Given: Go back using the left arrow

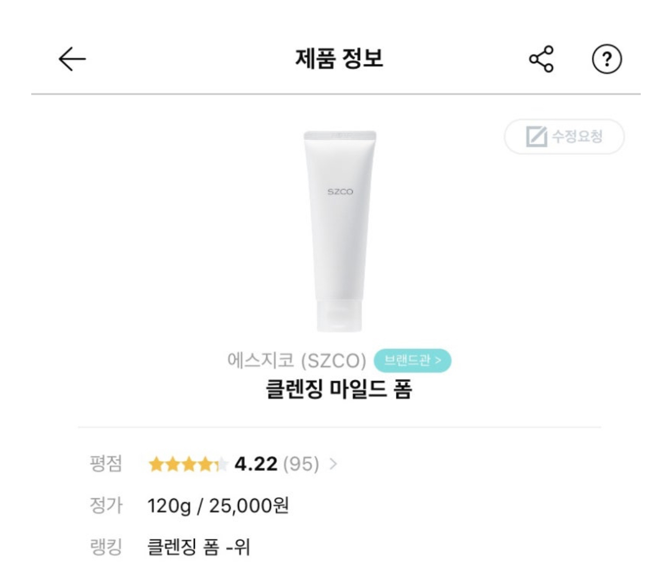Looking at the screenshot, I should tap(72, 59).
